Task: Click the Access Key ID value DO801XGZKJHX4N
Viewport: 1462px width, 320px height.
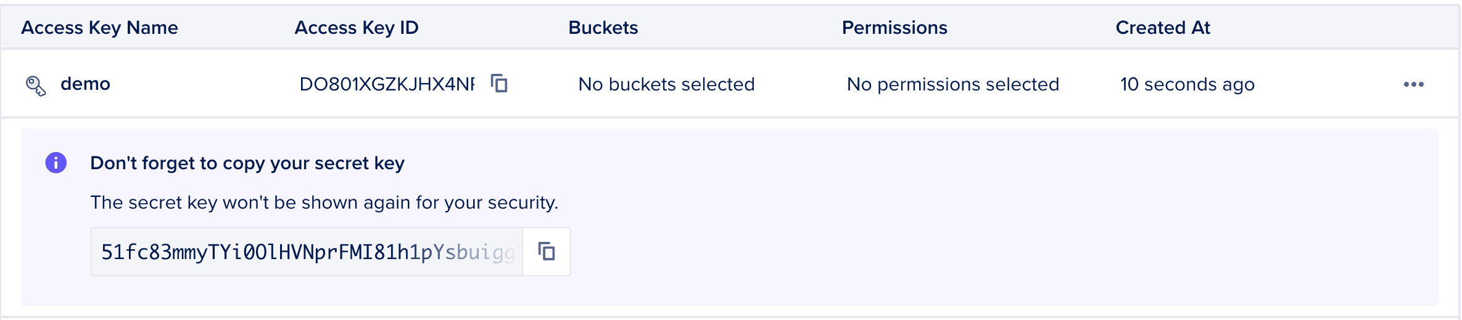Action: point(387,84)
